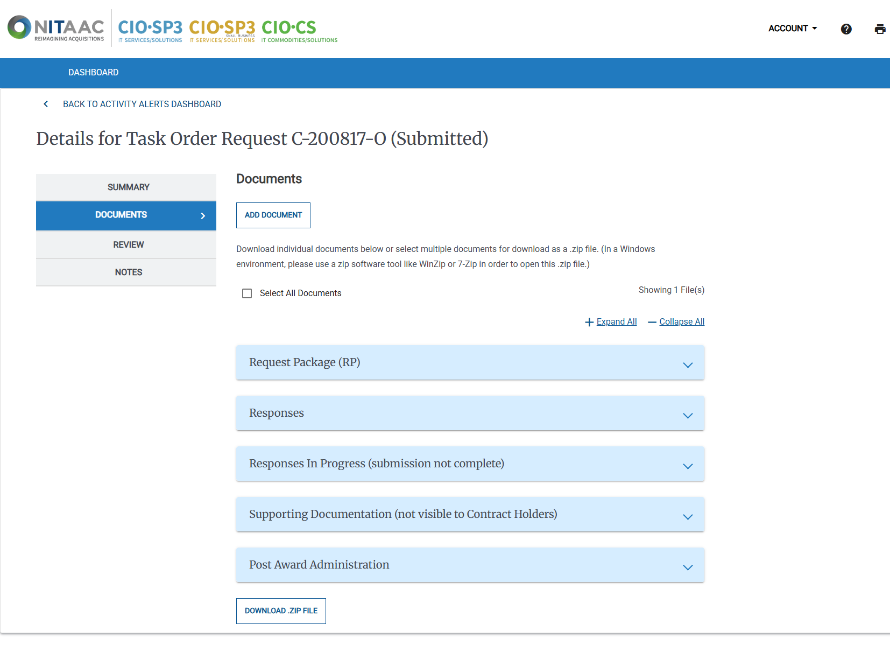Viewport: 890px width, 652px height.
Task: Follow the Back to Activity Alerts Dashboard link
Action: [x=142, y=104]
